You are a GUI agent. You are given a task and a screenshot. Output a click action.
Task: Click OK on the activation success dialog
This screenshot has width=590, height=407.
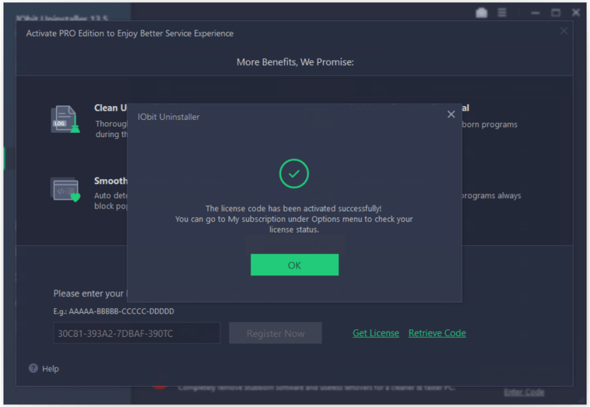pos(294,265)
